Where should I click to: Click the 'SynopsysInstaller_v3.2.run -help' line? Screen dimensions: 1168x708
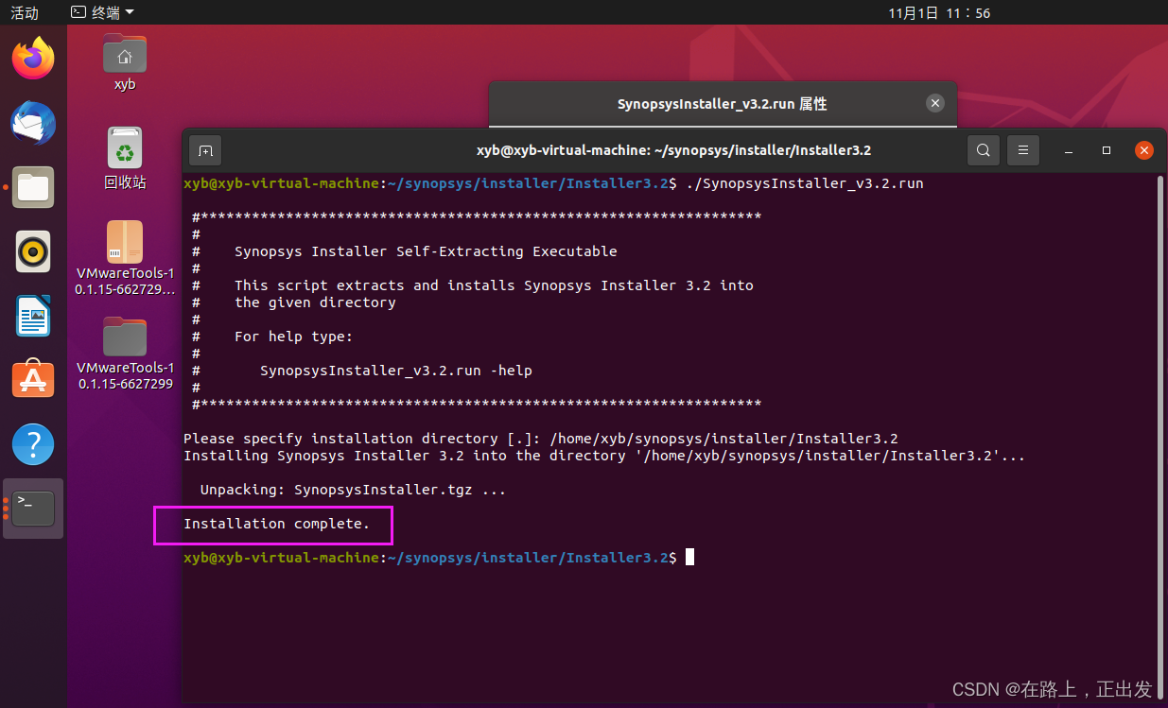[x=395, y=371]
